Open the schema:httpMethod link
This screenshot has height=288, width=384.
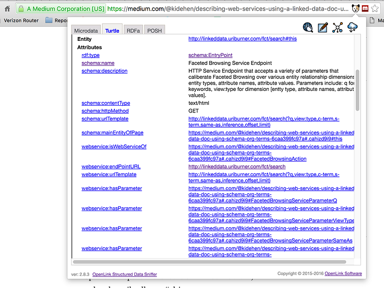pyautogui.click(x=105, y=111)
